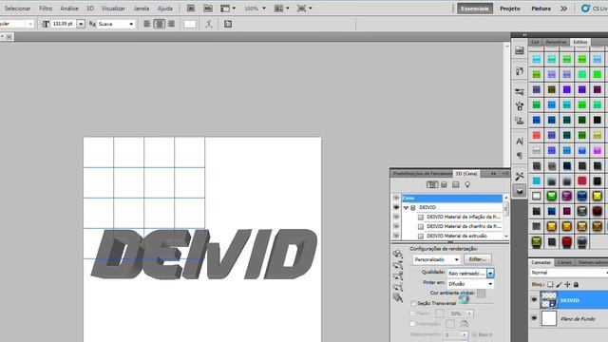Open the Personalizado render preset dropdown
The image size is (608, 342).
436,259
